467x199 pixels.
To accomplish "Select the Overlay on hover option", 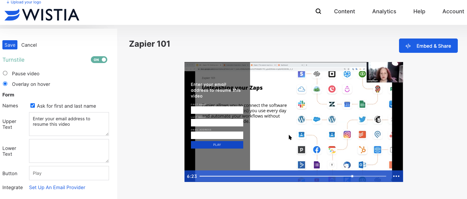I will pos(5,84).
